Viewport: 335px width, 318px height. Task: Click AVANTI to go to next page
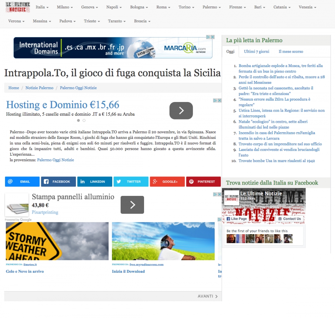[x=208, y=296]
